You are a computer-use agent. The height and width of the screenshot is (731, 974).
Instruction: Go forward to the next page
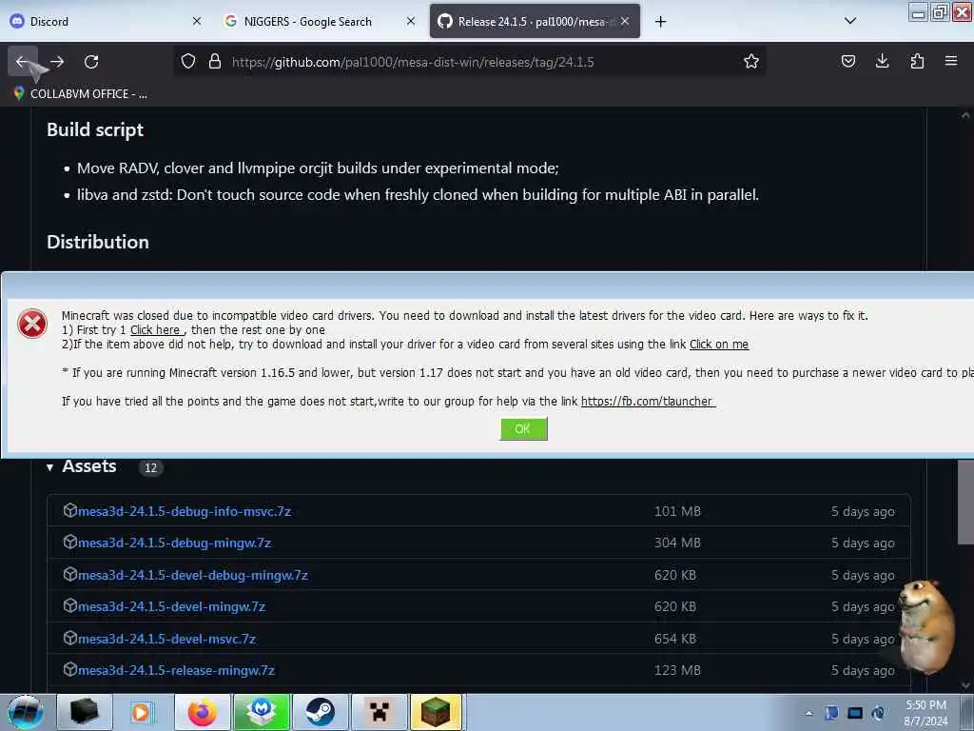[x=57, y=62]
